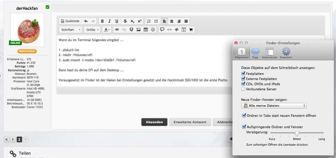Click the Erweiterte Antwort button

(x=190, y=122)
